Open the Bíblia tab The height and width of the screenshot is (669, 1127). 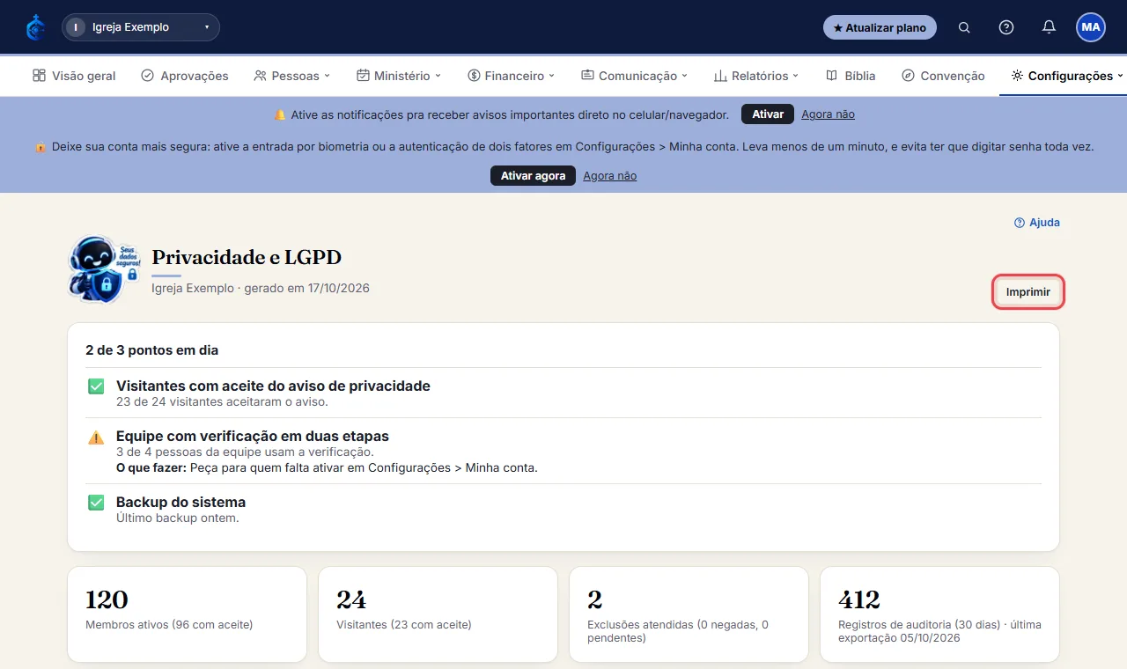tap(851, 76)
